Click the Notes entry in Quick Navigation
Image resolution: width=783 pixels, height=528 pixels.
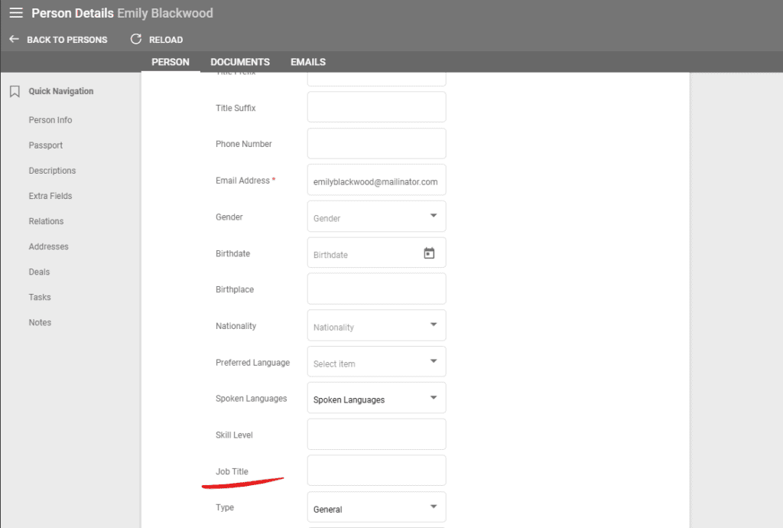pos(39,321)
